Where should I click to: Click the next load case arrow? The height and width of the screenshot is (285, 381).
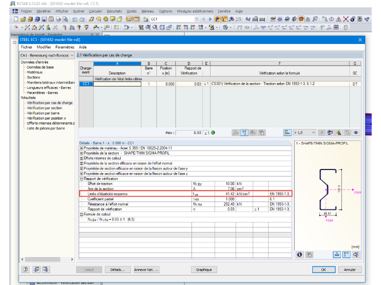pyautogui.click(x=210, y=19)
